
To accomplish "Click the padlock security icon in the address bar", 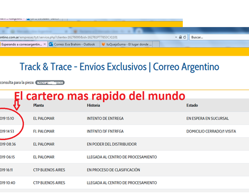I will tap(180, 37).
